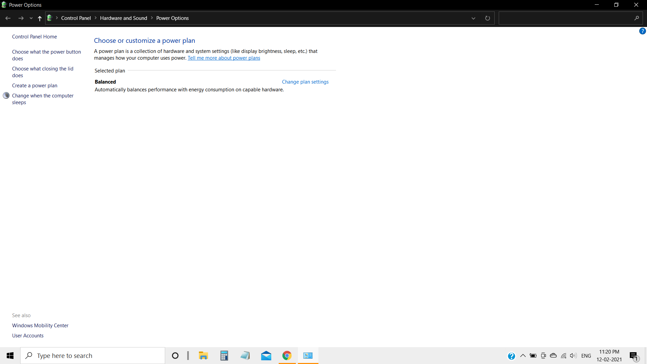Click the blue help question mark icon
This screenshot has height=364, width=647.
[x=642, y=31]
